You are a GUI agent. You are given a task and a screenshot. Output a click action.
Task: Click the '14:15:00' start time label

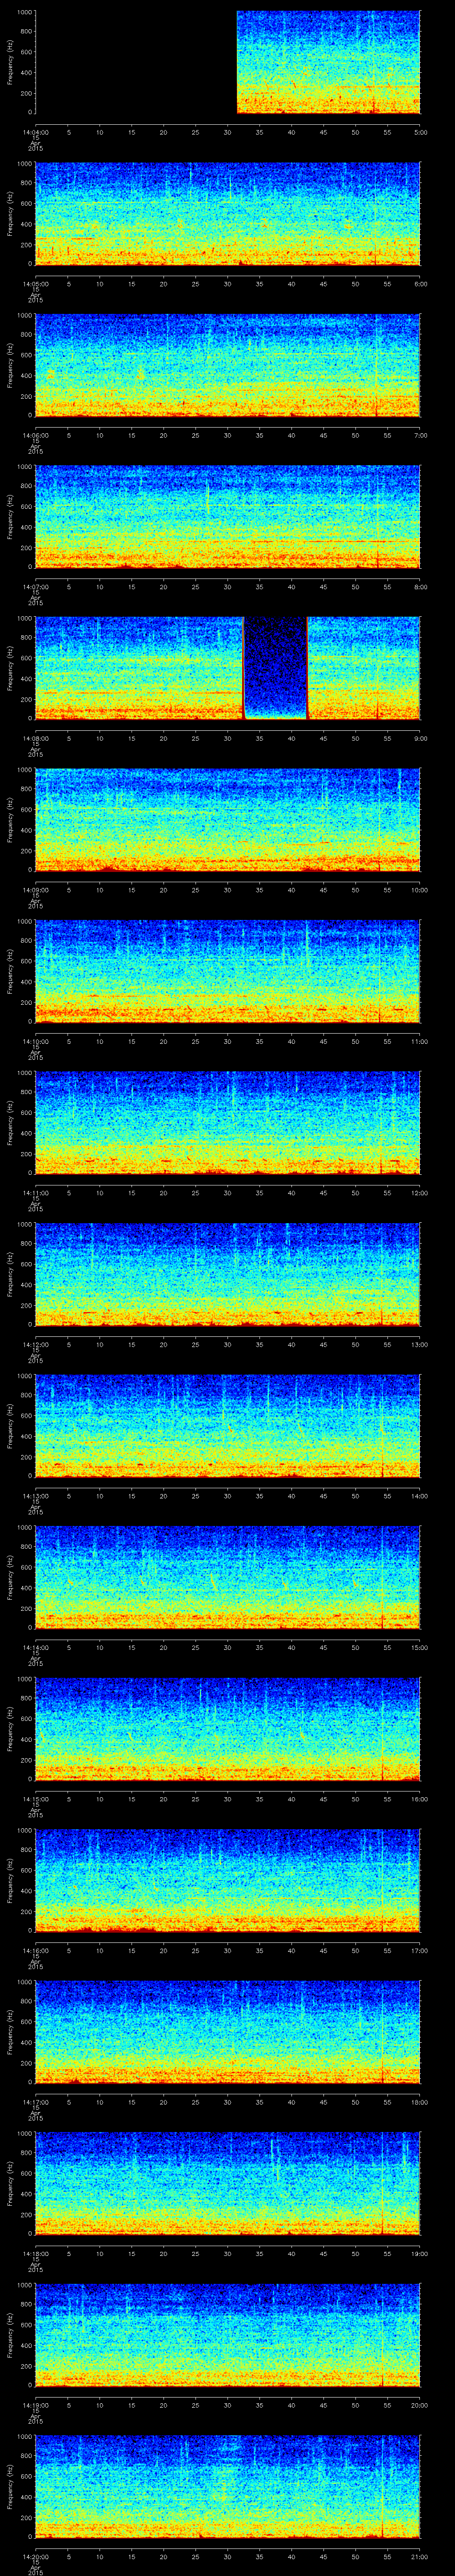[x=35, y=1799]
